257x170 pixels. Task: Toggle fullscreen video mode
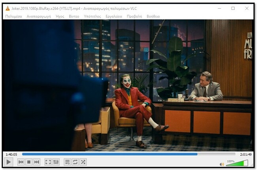coord(48,162)
